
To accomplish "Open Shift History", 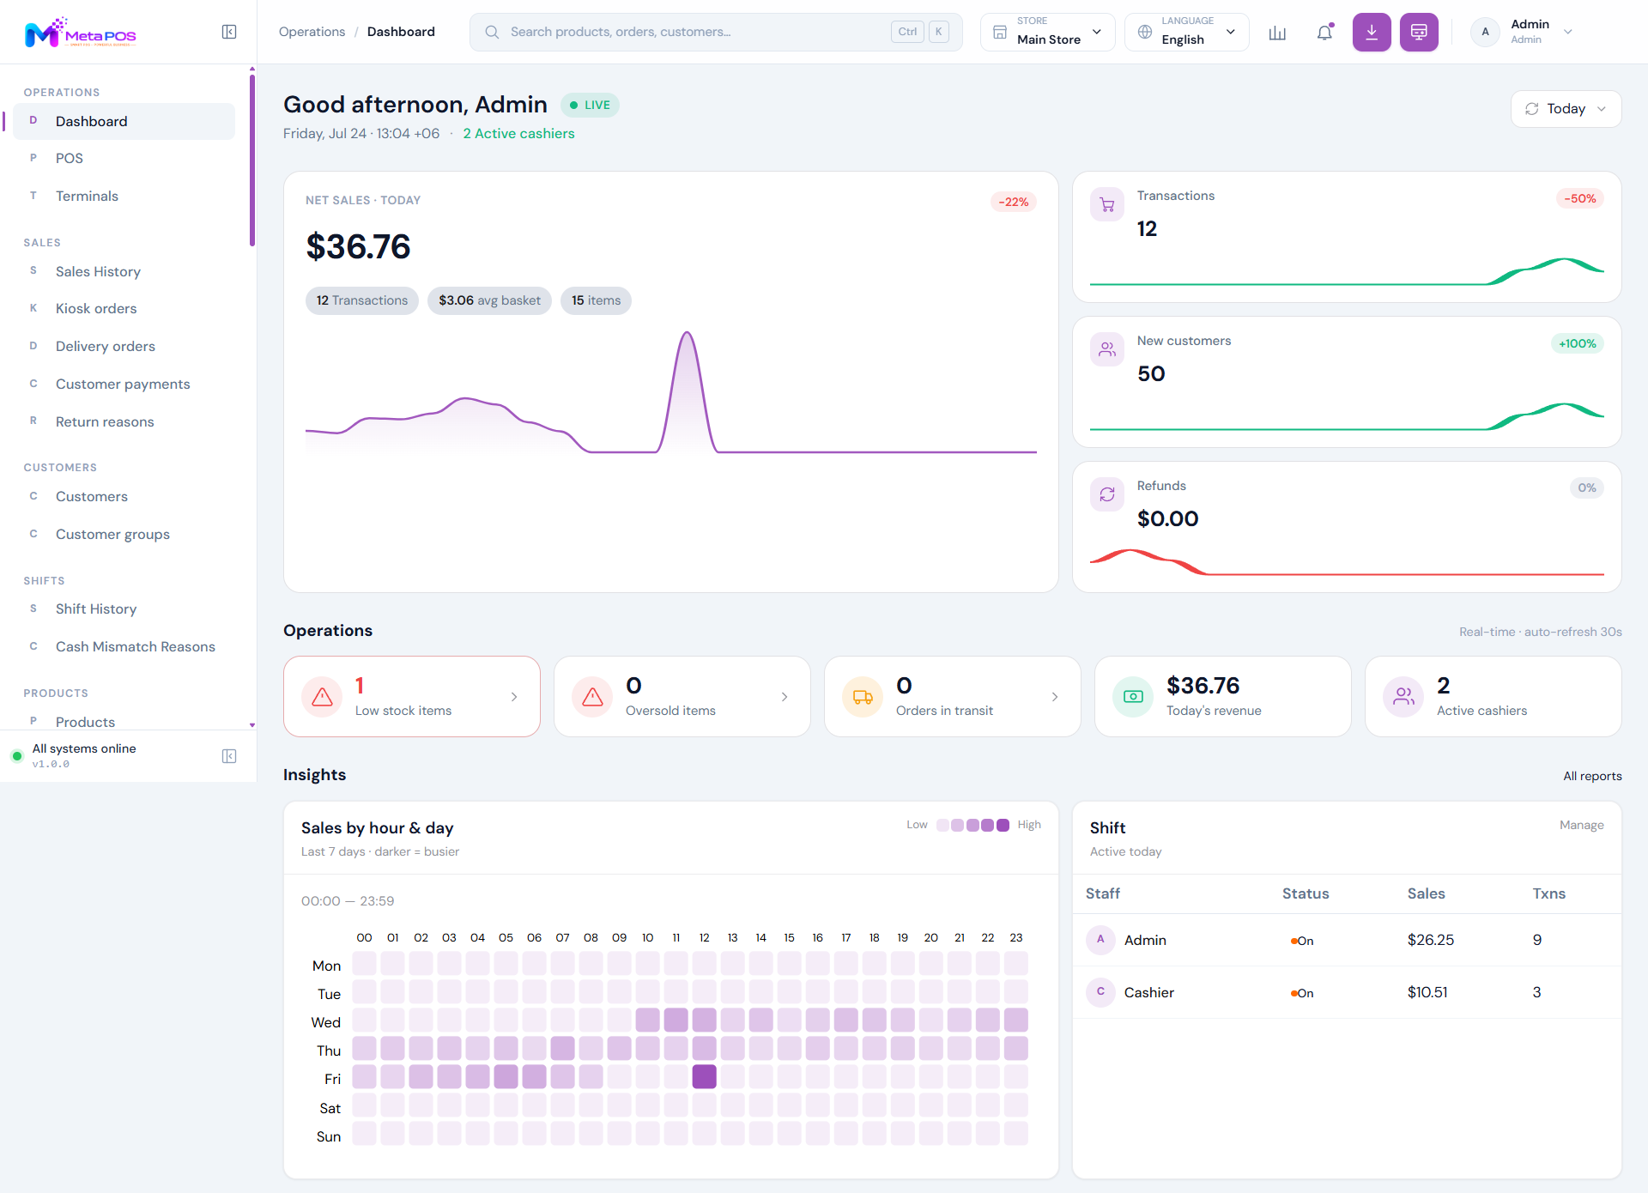I will (x=124, y=609).
